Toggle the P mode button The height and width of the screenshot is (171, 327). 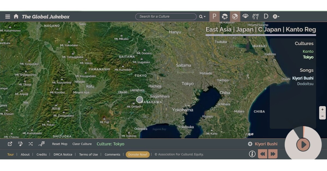coord(214,16)
